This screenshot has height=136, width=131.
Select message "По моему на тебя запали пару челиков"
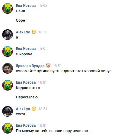click(x=52, y=131)
